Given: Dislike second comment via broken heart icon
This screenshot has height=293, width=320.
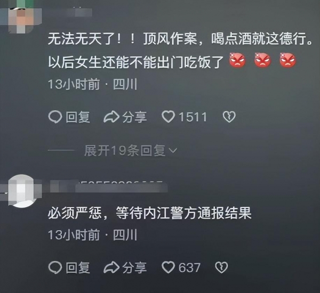Looking at the screenshot, I should pyautogui.click(x=221, y=267).
